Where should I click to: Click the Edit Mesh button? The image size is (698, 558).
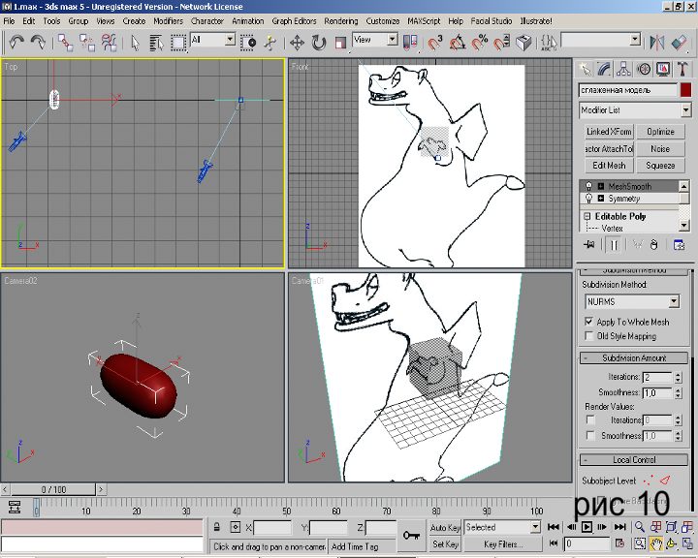pyautogui.click(x=609, y=166)
